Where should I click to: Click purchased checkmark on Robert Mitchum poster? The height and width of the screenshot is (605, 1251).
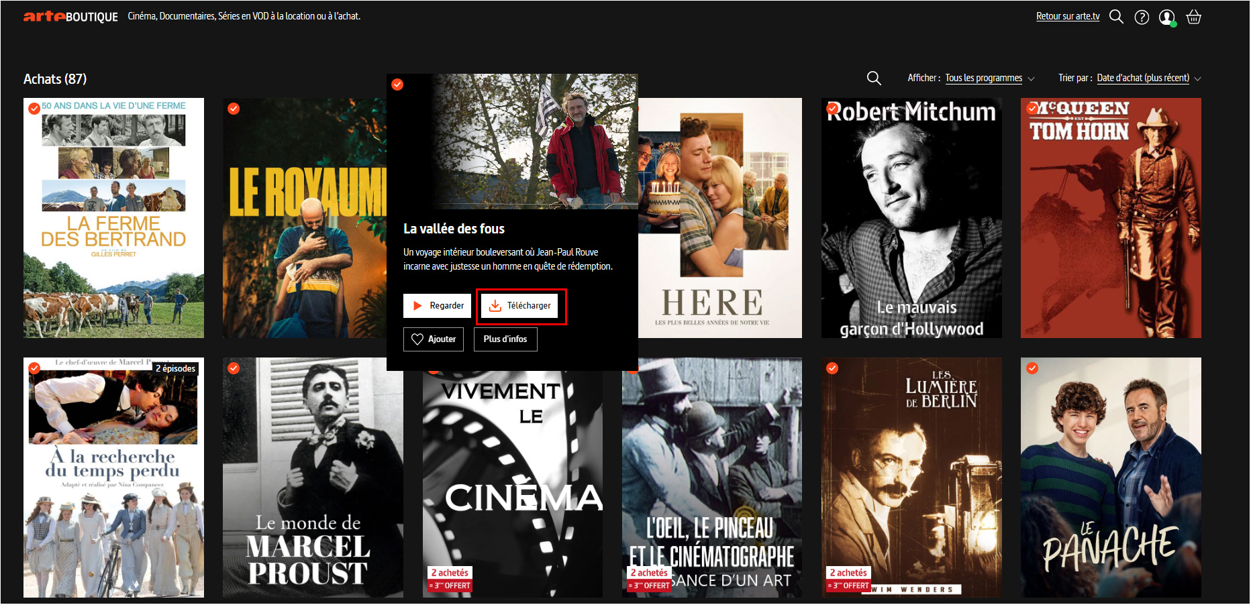832,109
